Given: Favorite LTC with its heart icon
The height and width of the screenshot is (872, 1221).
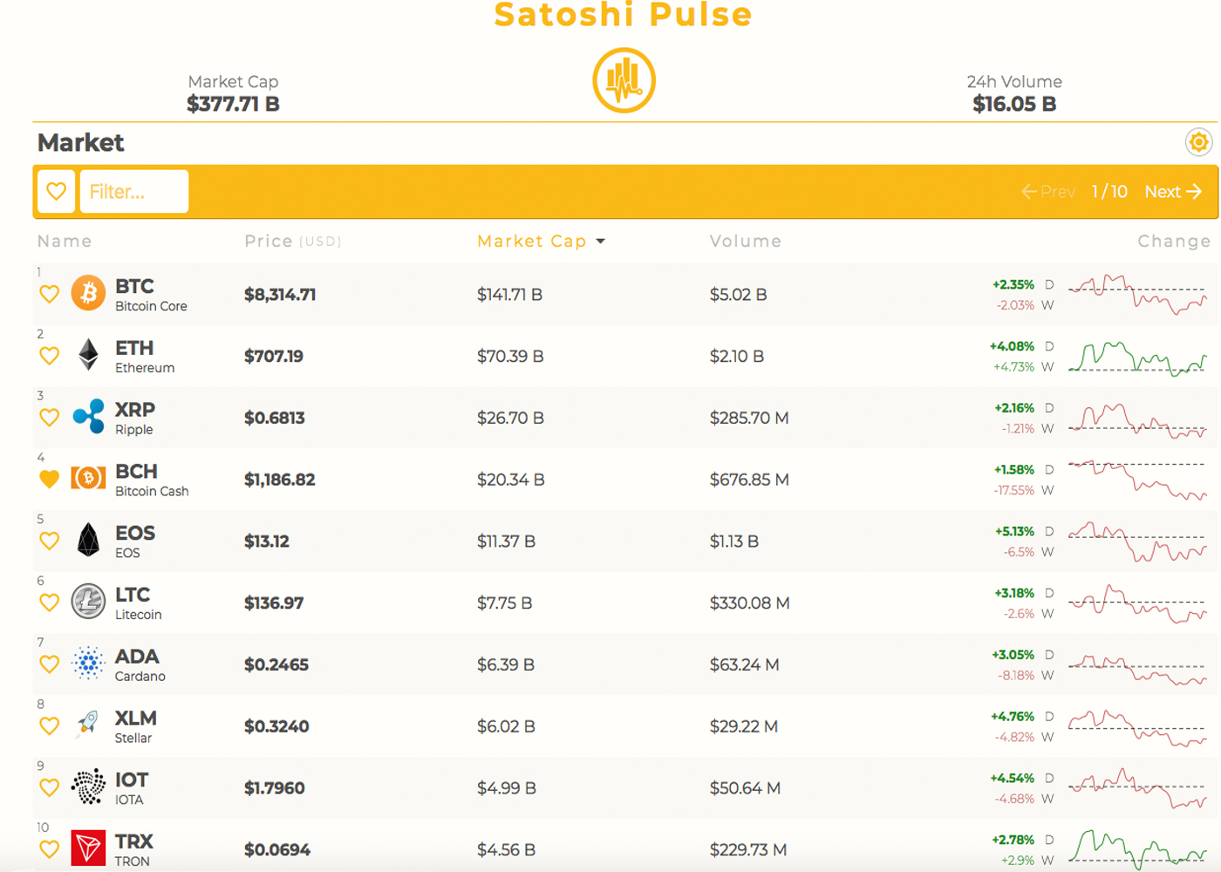Looking at the screenshot, I should click(x=50, y=603).
